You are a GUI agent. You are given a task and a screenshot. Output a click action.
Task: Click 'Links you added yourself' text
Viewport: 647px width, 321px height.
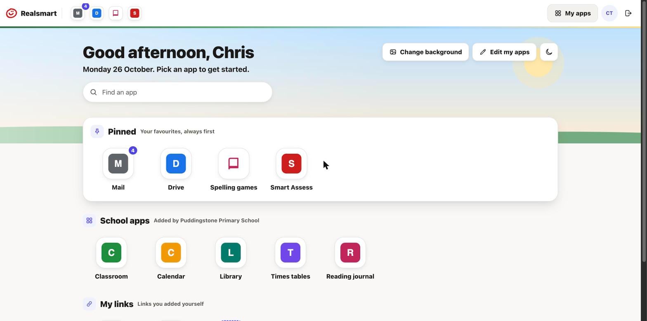[x=170, y=304]
